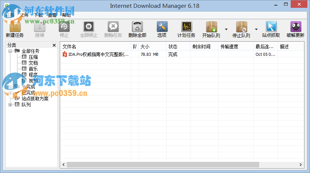Click the 78.83 MB size cell

coord(150,54)
